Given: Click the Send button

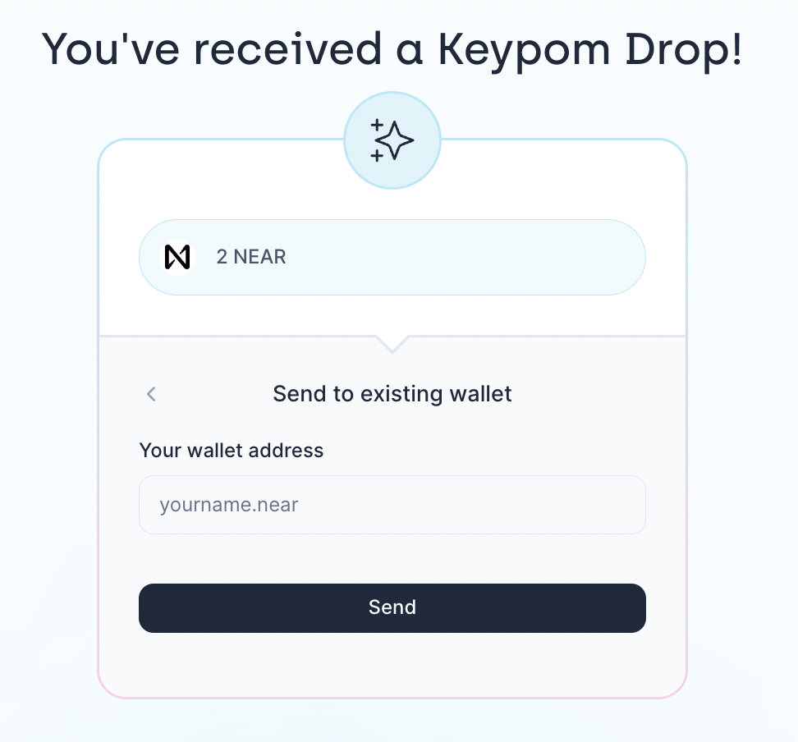Looking at the screenshot, I should tap(392, 607).
